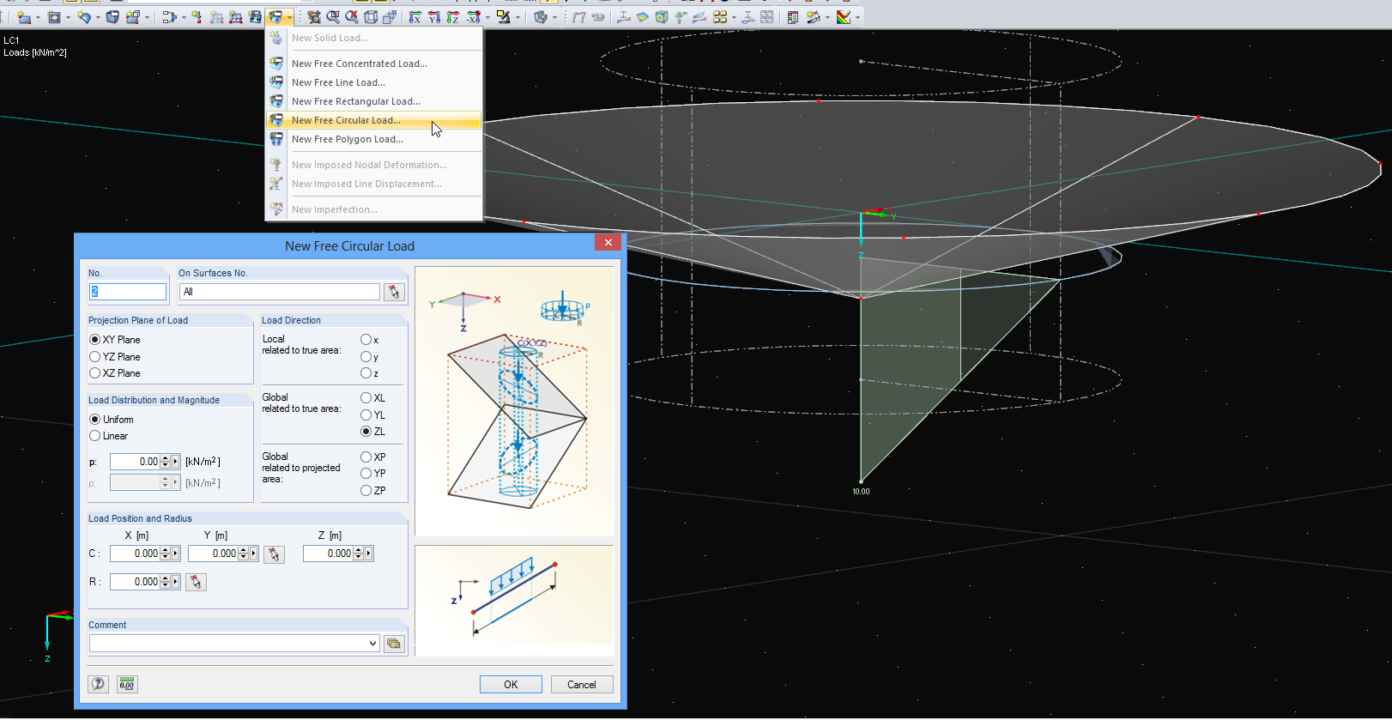The width and height of the screenshot is (1392, 720).
Task: Expand the Comment dropdown list
Action: 372,644
